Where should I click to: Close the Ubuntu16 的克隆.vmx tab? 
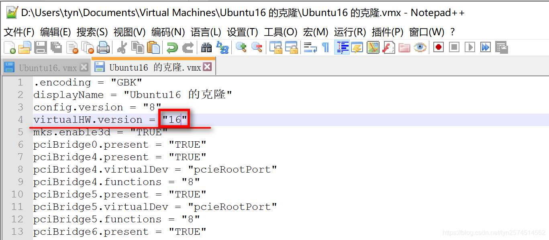(x=207, y=67)
